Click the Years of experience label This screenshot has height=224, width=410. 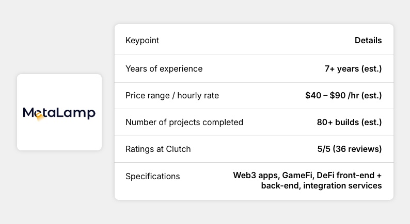coord(164,69)
